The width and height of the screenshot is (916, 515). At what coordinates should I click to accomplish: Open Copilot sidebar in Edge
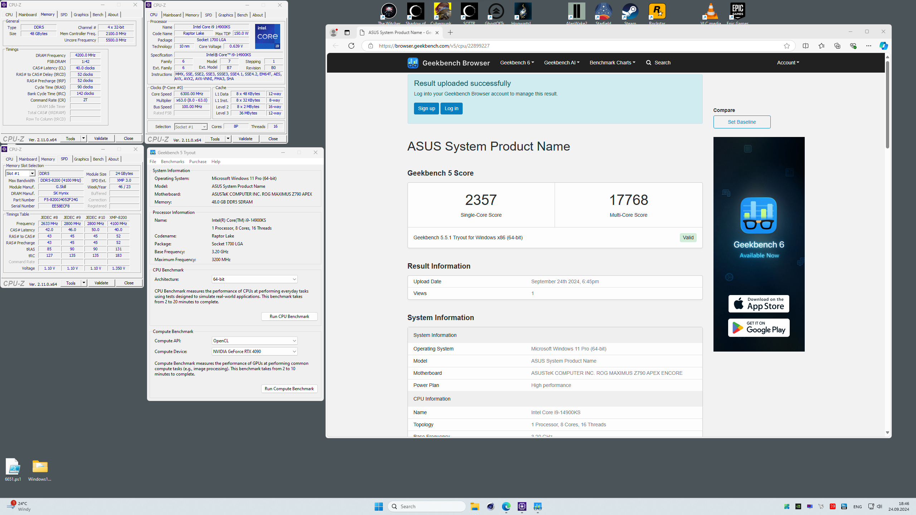883,46
